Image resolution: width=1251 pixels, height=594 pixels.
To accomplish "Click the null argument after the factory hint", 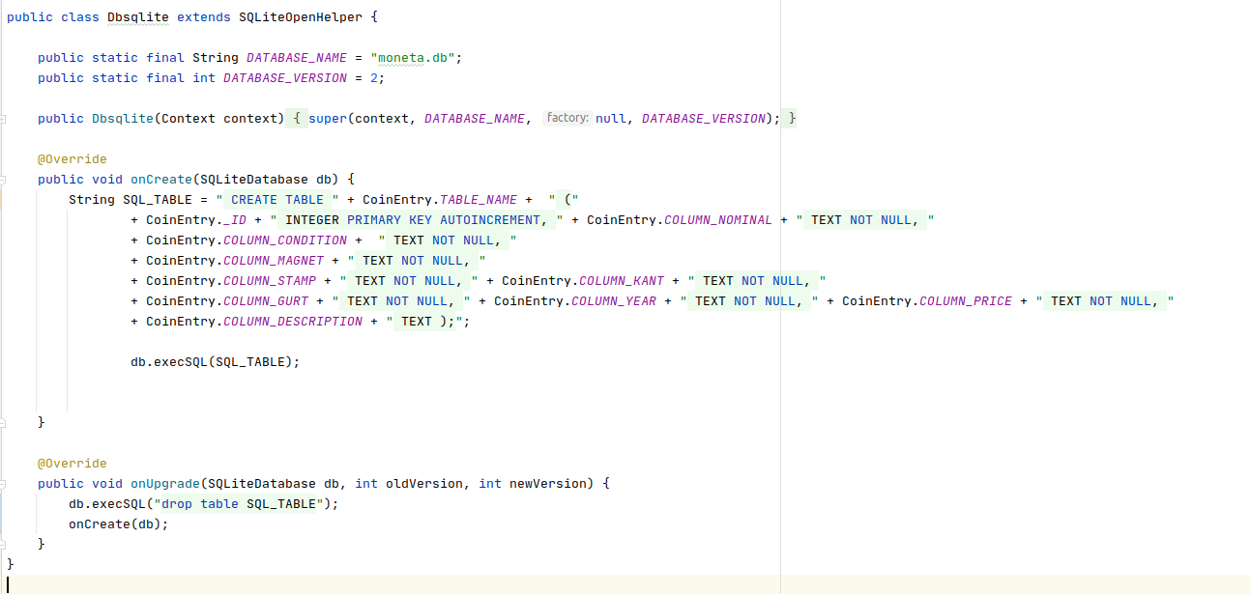I will (x=611, y=119).
